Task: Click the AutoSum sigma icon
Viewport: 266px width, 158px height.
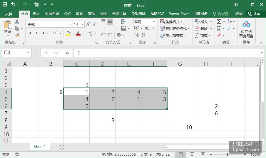Action: pyautogui.click(x=219, y=22)
